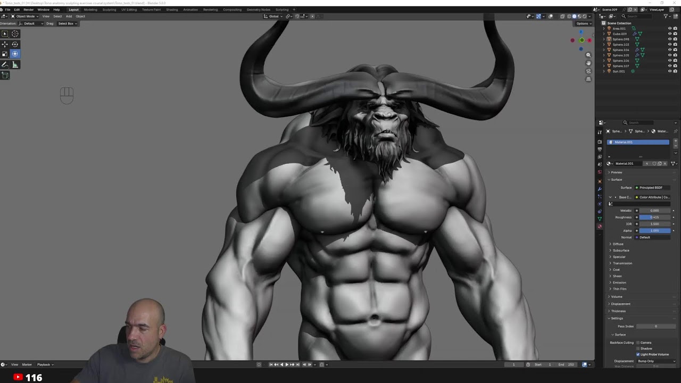Open the Displacement Bump Only dropdown
This screenshot has width=681, height=383.
[656, 361]
